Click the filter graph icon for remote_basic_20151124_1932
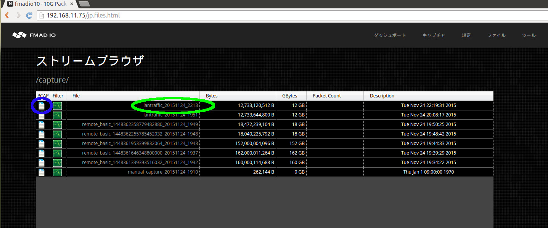 coord(57,163)
